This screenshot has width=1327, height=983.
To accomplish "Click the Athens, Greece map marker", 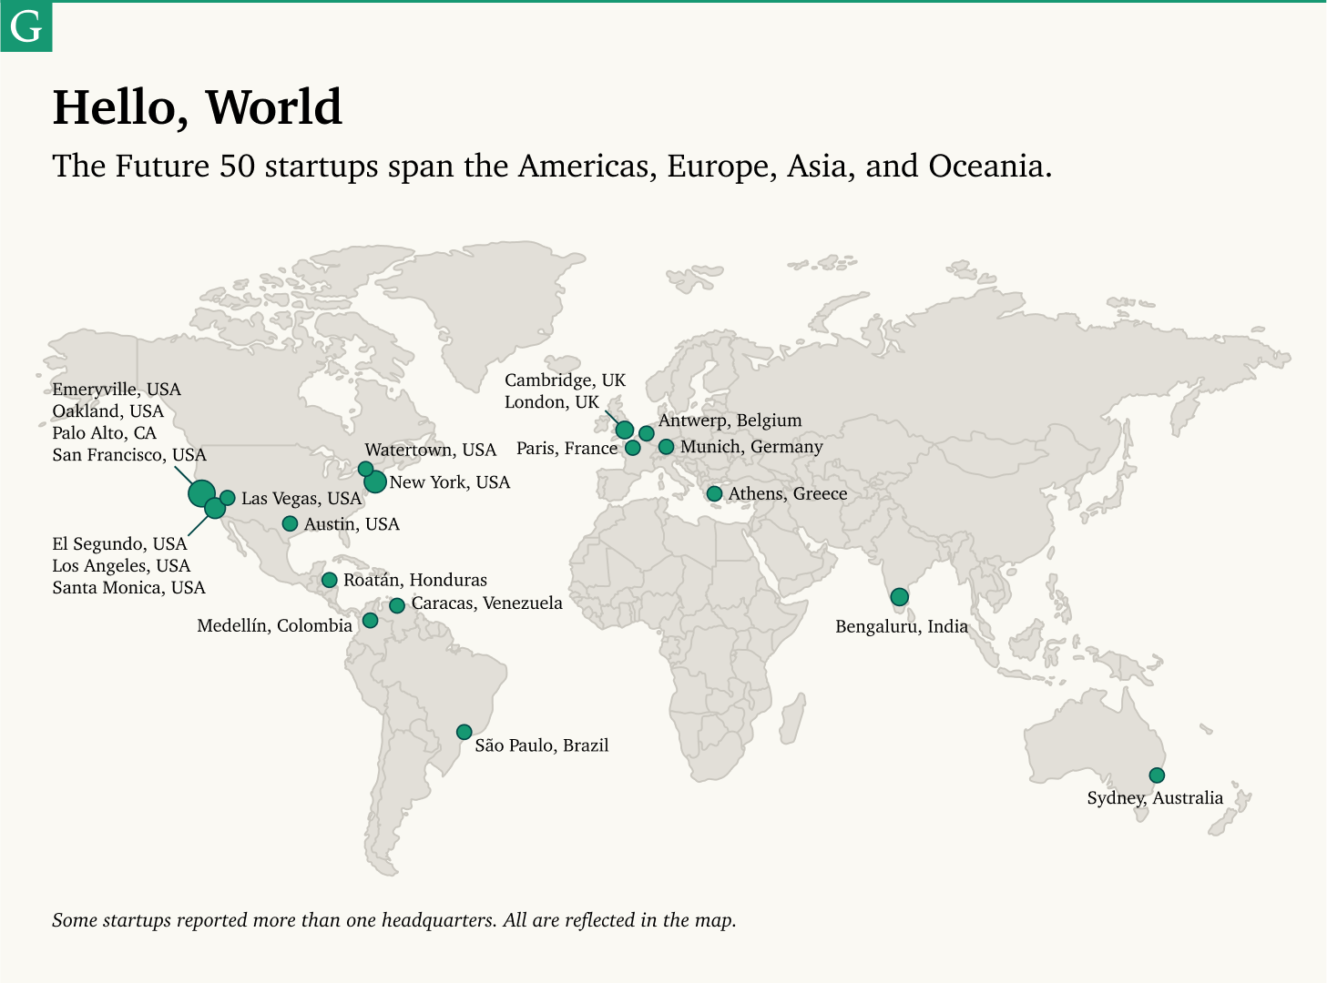I will 714,492.
